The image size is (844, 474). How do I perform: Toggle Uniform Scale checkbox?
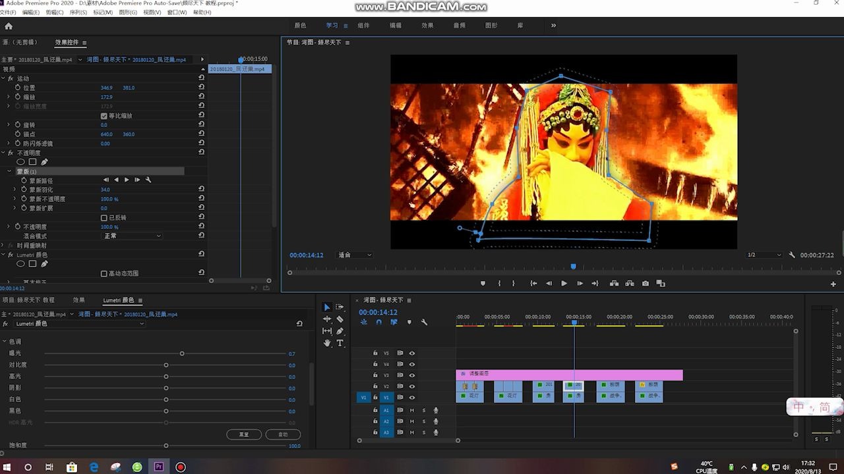pyautogui.click(x=104, y=116)
